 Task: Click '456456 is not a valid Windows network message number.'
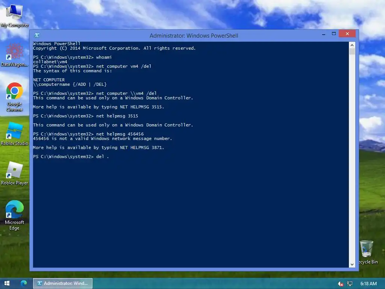point(102,138)
